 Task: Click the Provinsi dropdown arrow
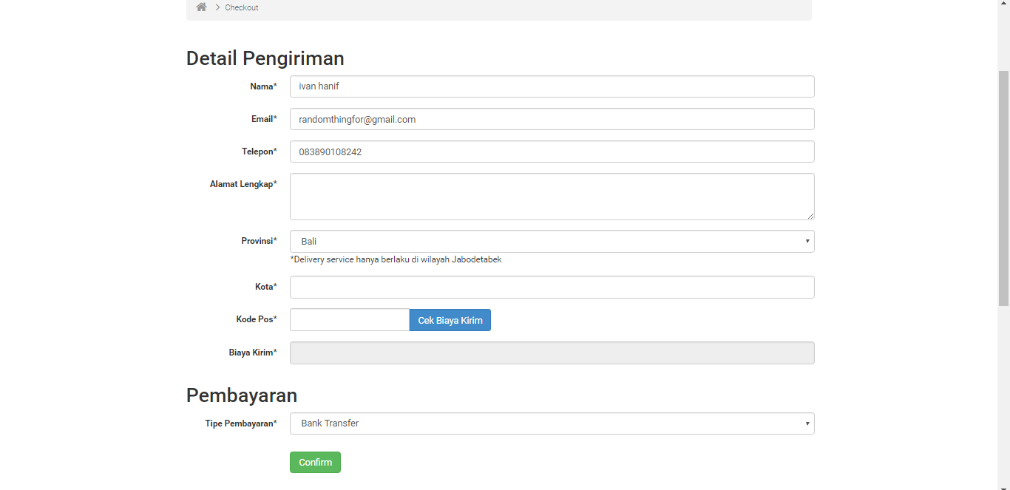[807, 241]
